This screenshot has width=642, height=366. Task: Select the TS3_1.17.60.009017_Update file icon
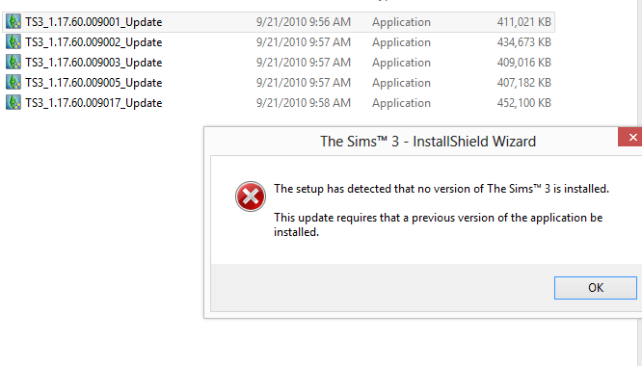click(x=13, y=103)
